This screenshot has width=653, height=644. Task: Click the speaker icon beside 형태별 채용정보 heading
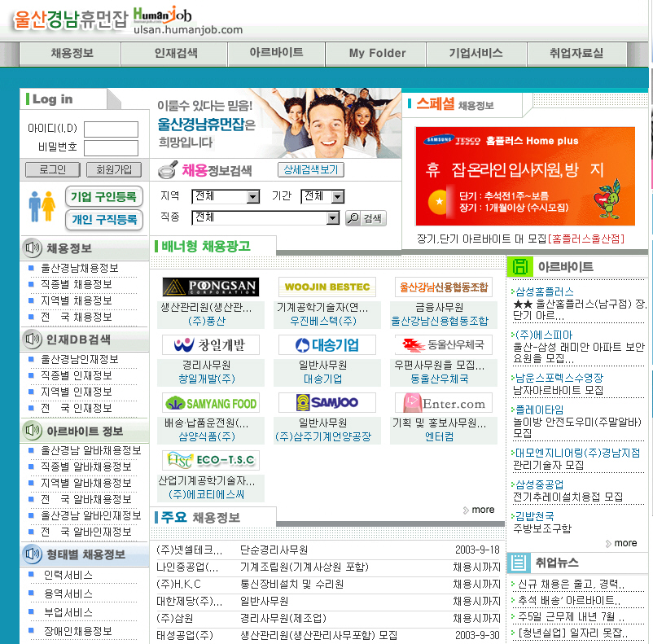coord(32,554)
